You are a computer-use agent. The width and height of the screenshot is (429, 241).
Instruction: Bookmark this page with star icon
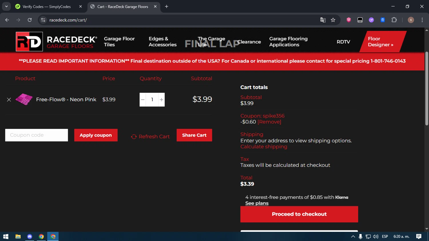coord(333,20)
